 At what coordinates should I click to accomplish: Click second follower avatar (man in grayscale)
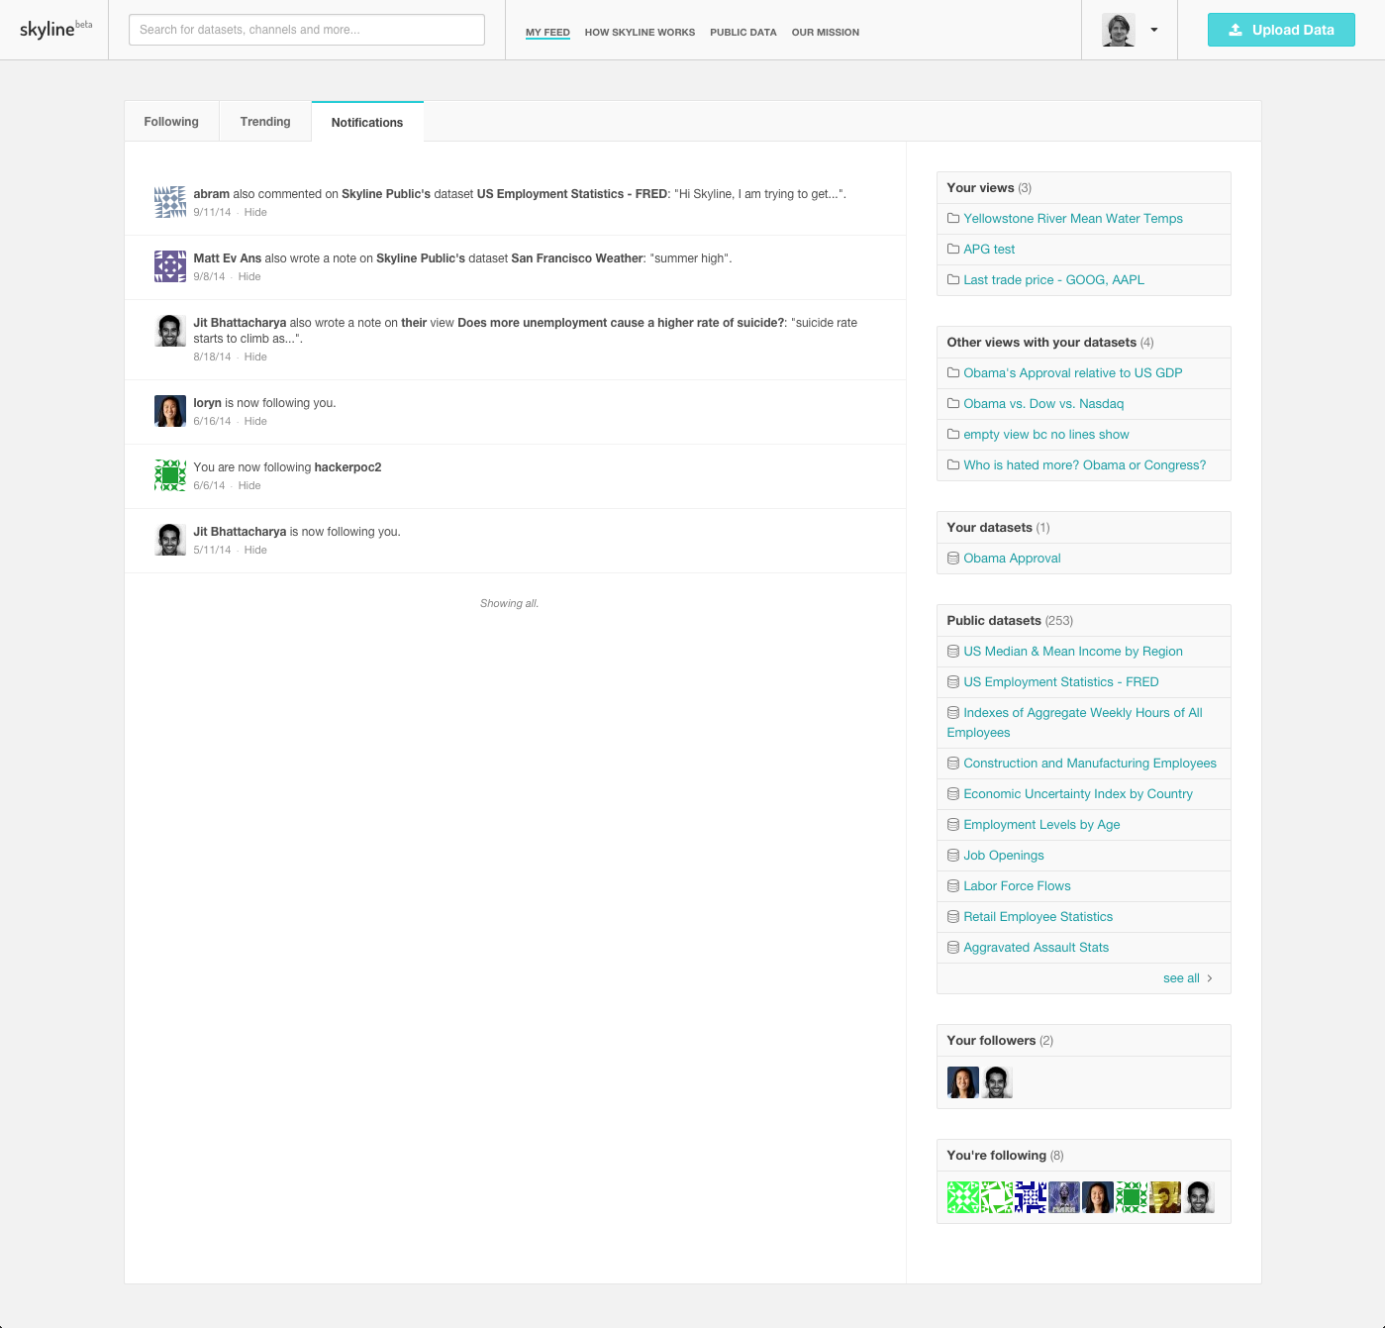(x=997, y=1082)
